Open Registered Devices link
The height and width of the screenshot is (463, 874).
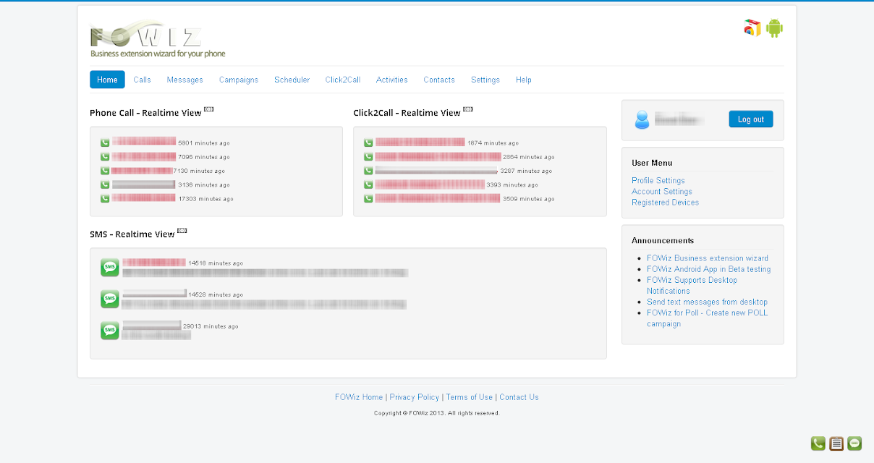[x=666, y=203]
